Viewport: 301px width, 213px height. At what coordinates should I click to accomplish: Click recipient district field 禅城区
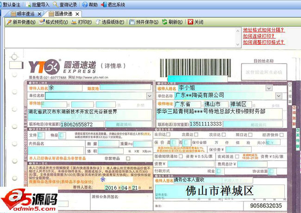pyautogui.click(x=241, y=104)
